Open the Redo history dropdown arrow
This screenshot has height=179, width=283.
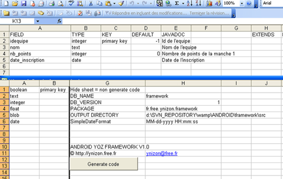coord(151,3)
